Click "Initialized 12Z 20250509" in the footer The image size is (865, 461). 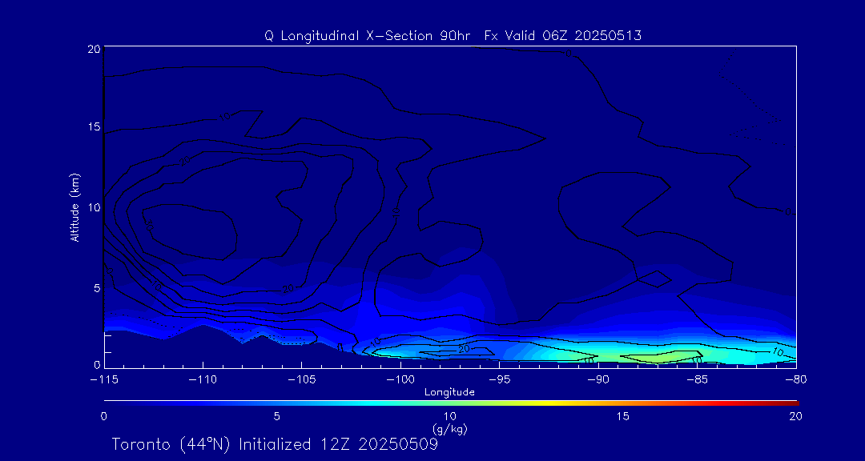pyautogui.click(x=338, y=444)
